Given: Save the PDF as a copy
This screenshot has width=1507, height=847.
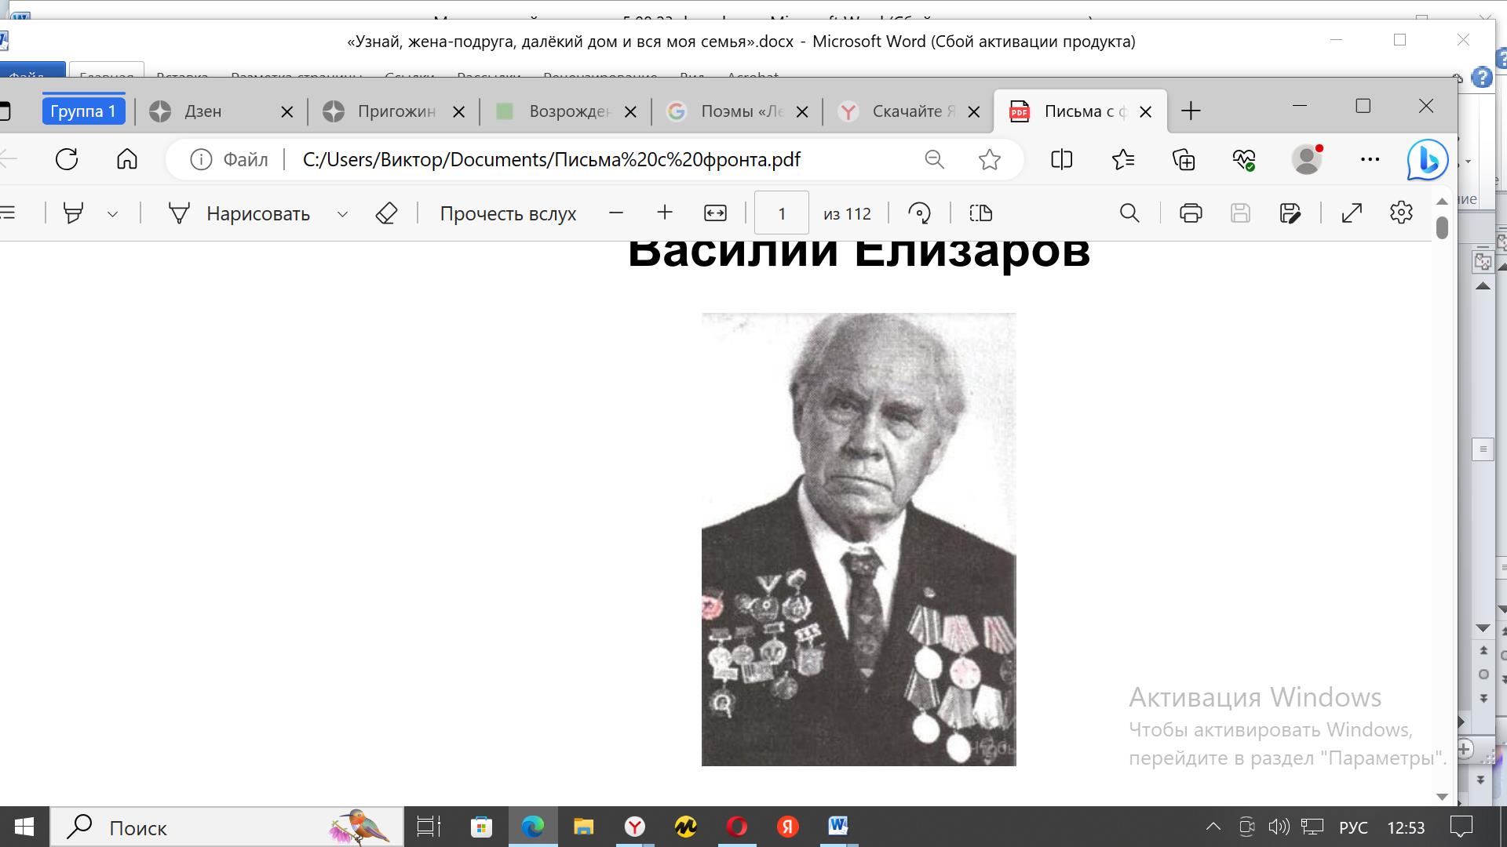Looking at the screenshot, I should [1290, 213].
